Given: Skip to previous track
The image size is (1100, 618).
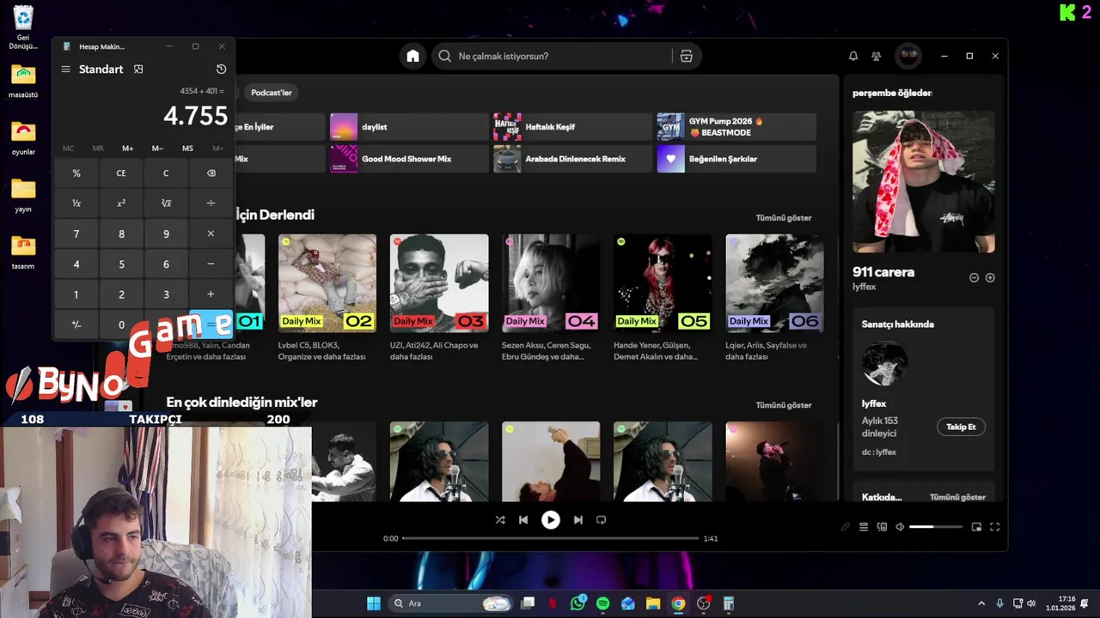Looking at the screenshot, I should coord(523,519).
